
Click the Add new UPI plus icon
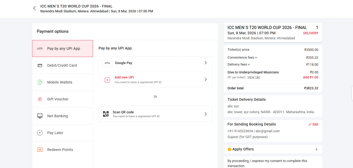[107, 80]
